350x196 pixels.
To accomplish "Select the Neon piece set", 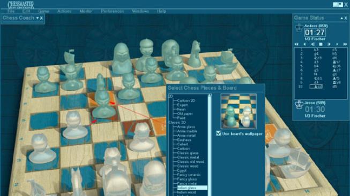I will coord(181,109).
